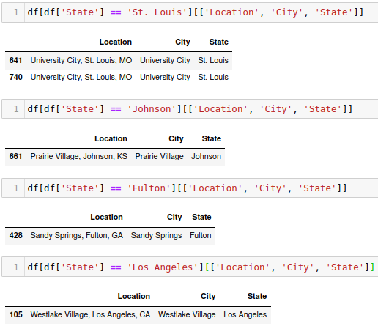378x329 pixels.
Task: Click the 'Los Angeles' State cell in row 105
Action: 245,314
